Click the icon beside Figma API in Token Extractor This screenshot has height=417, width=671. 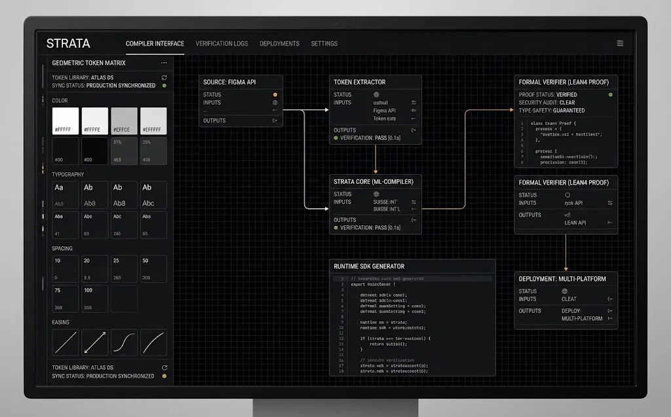(414, 111)
